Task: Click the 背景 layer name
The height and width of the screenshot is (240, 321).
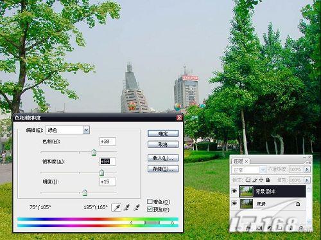Action: pyautogui.click(x=261, y=204)
